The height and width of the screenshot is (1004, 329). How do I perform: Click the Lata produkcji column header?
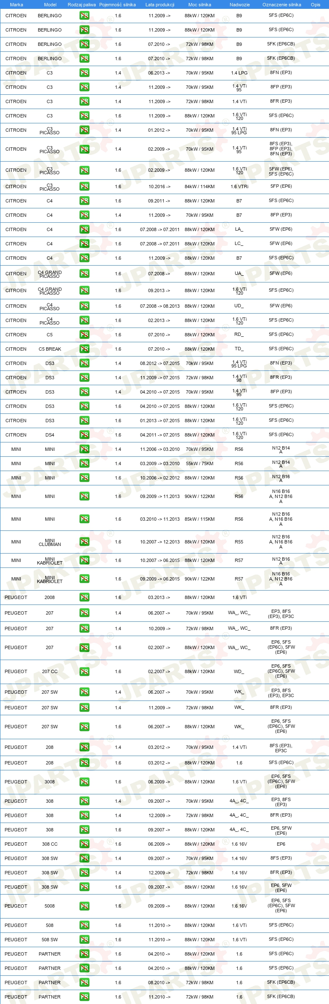[x=160, y=5]
